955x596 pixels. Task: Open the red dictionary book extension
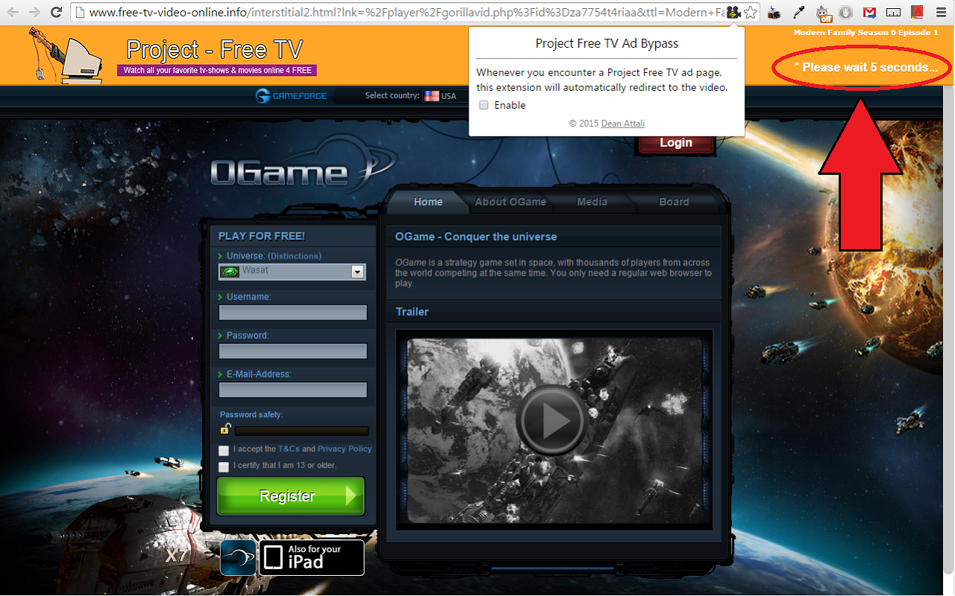click(917, 13)
